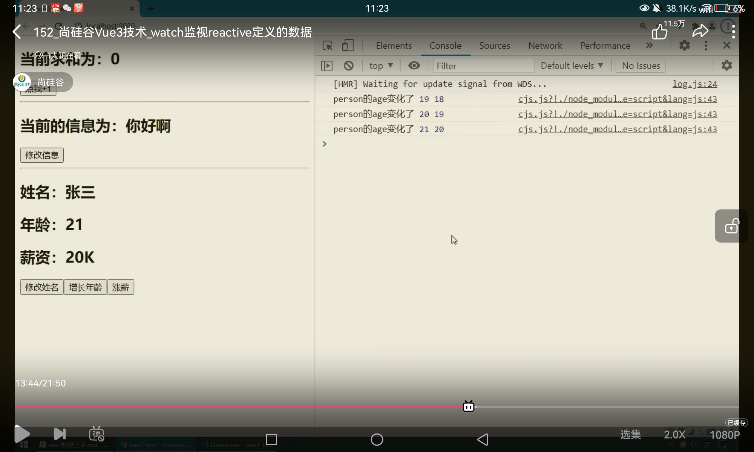Screen dimensions: 754x452
Task: Skip to next video icon
Action: (x=60, y=434)
